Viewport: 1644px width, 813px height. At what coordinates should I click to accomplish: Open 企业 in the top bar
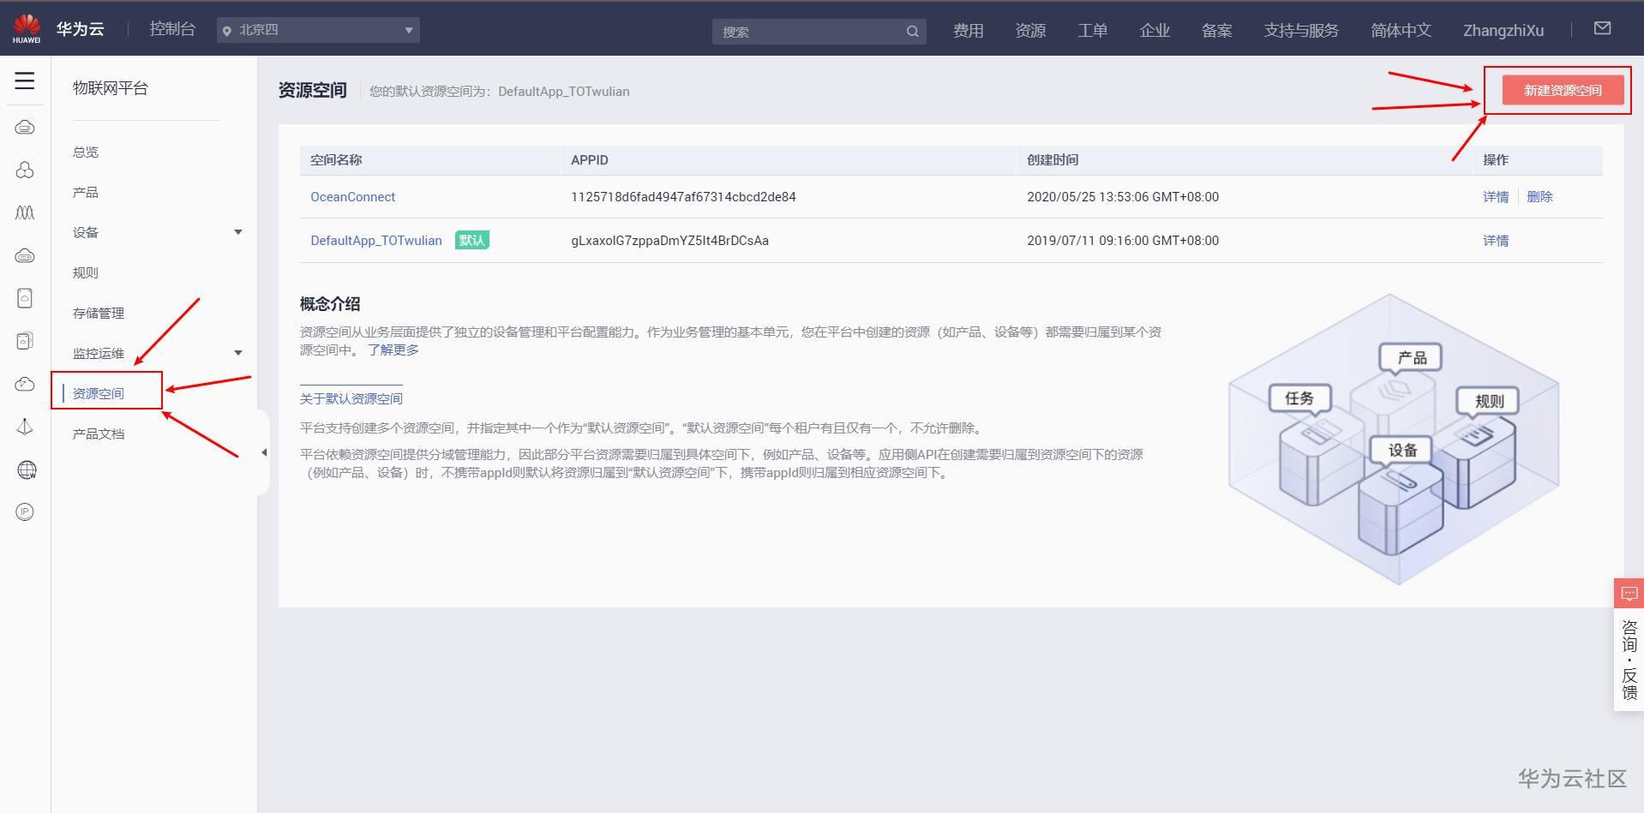point(1155,31)
